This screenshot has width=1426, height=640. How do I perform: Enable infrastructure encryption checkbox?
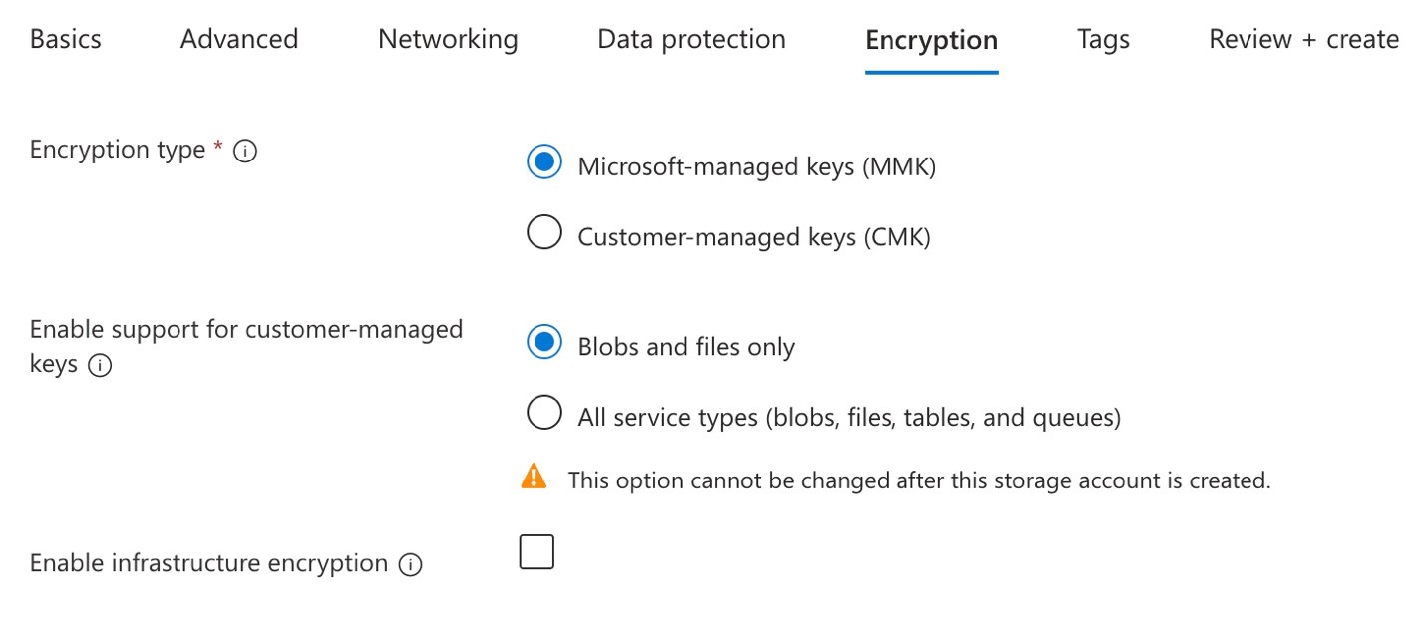pos(535,550)
